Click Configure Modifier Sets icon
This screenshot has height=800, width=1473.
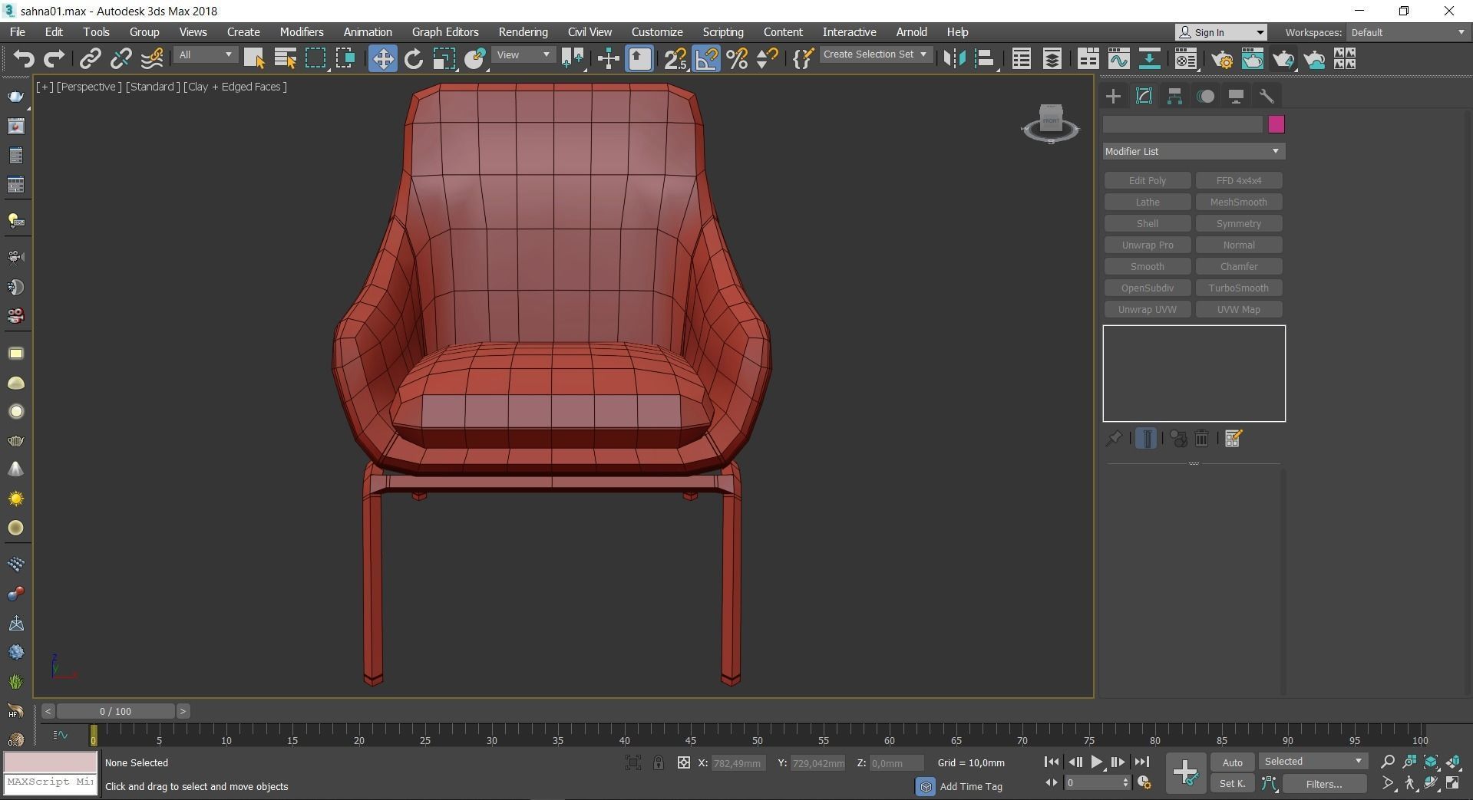(x=1234, y=439)
